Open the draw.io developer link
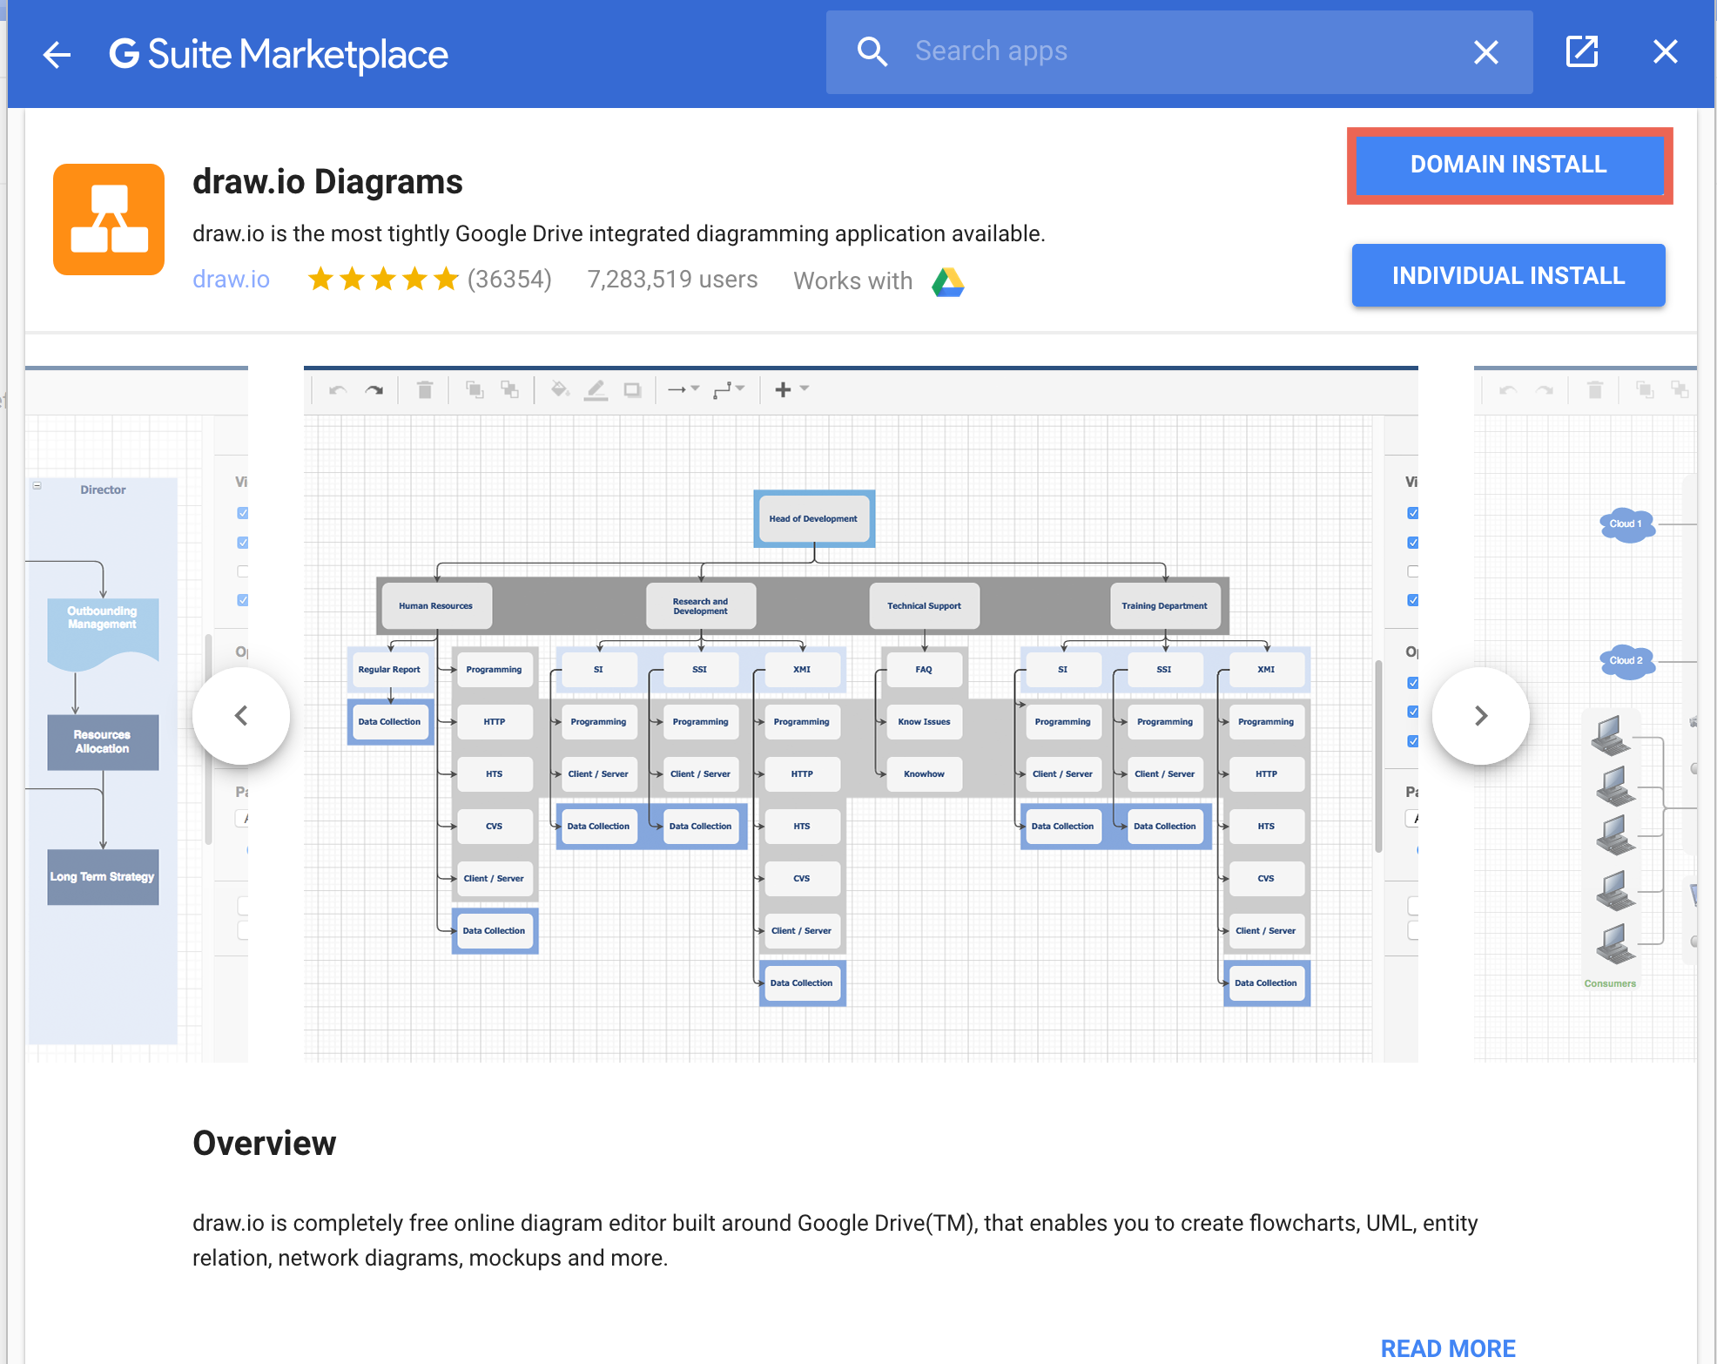The image size is (1717, 1364). pos(231,280)
